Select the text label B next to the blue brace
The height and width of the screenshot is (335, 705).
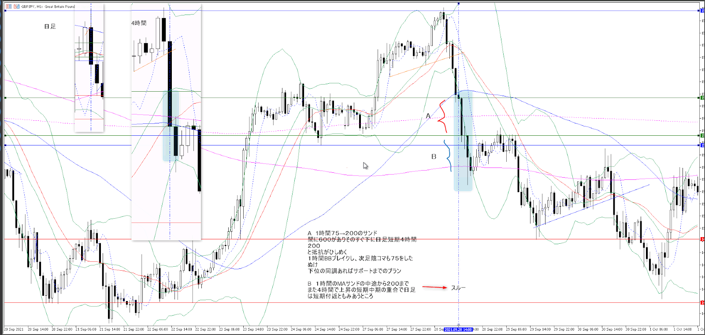(434, 156)
